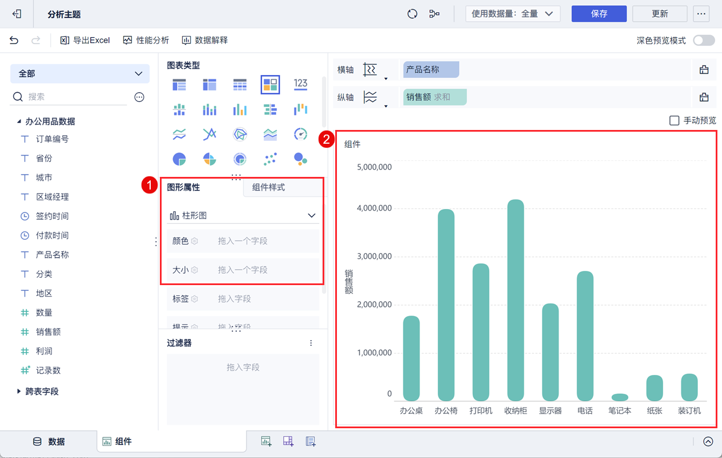The image size is (722, 458).
Task: Open the 纵轴 axis options arrow
Action: [x=386, y=105]
